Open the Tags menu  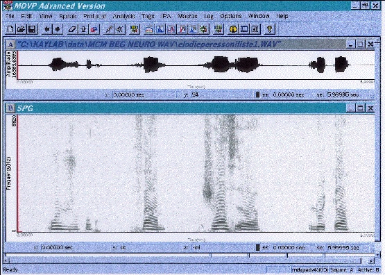coord(148,16)
